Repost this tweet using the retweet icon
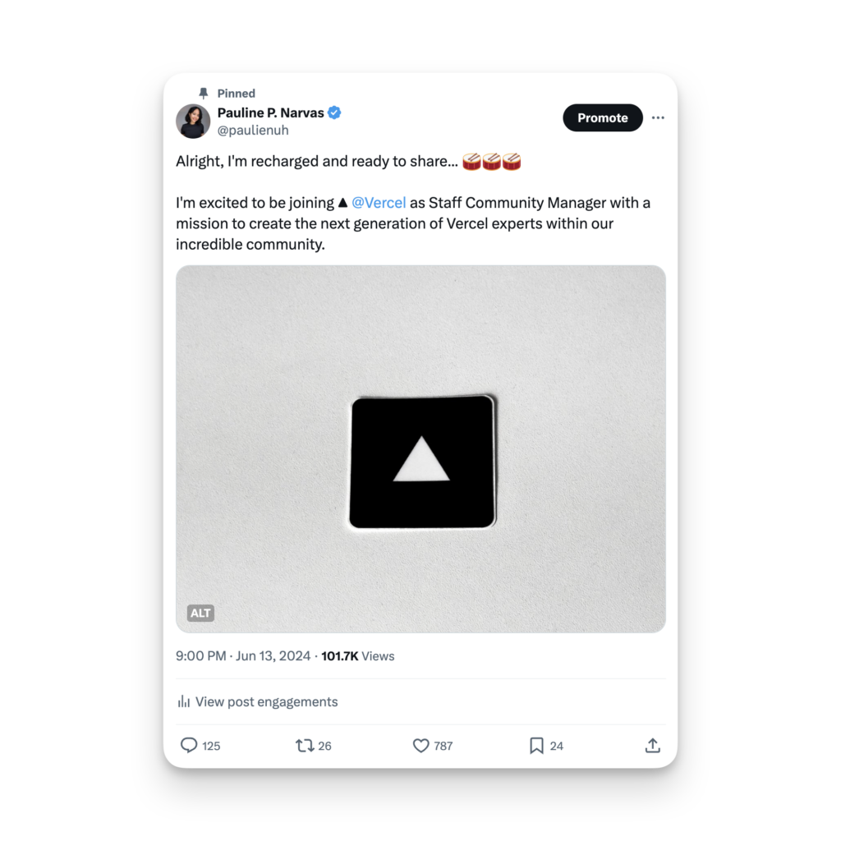 305,746
